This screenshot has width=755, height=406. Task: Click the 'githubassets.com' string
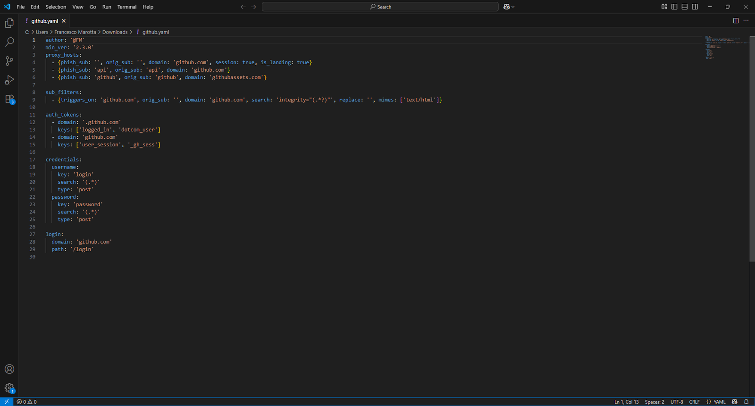(236, 77)
